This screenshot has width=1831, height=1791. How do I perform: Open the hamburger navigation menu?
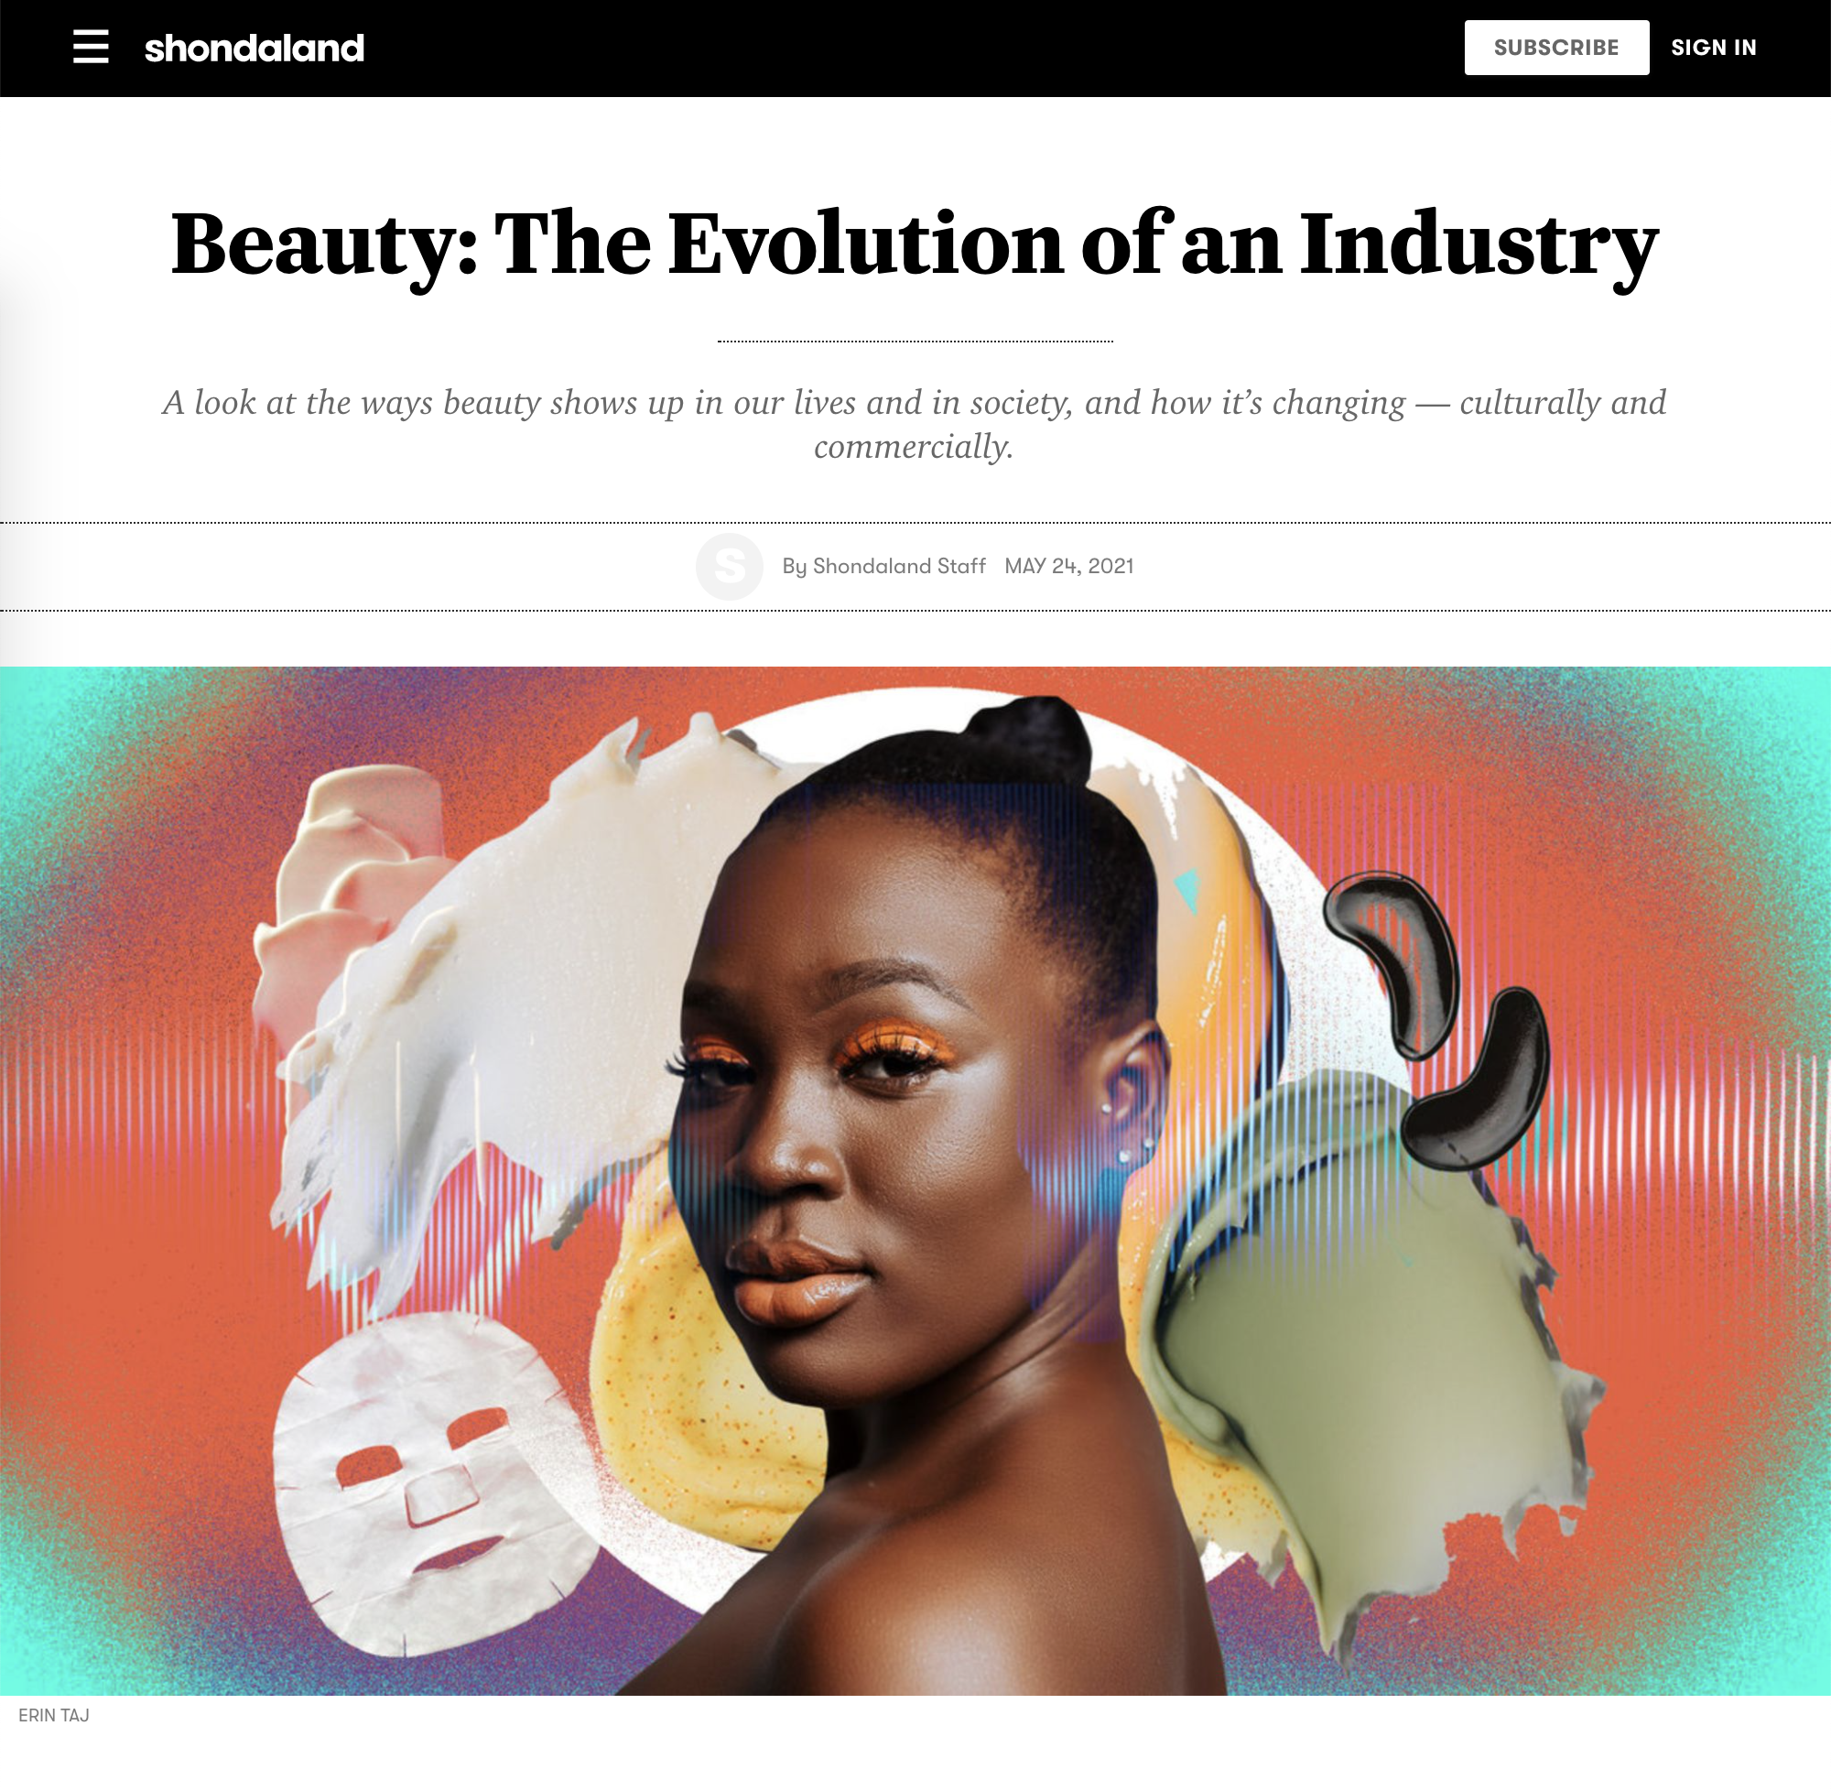[91, 46]
